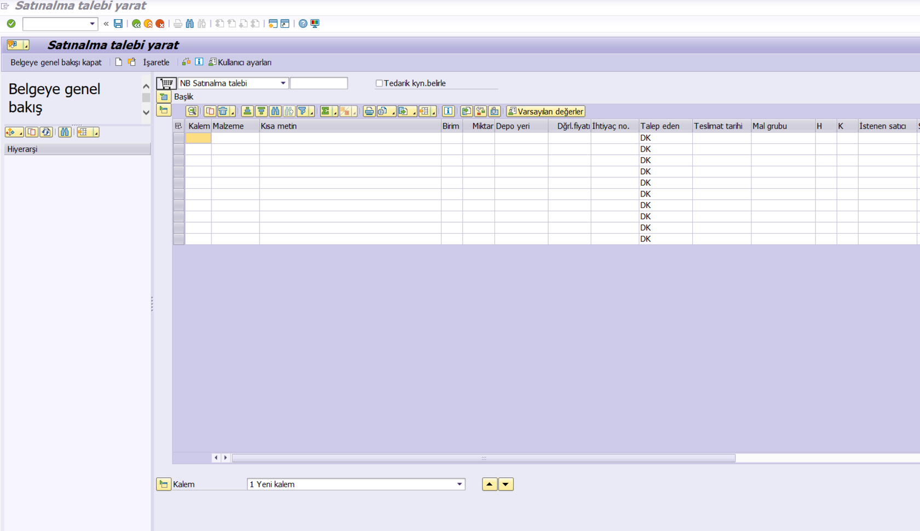The image size is (920, 531).
Task: Collapse the item overview section button
Action: click(164, 110)
